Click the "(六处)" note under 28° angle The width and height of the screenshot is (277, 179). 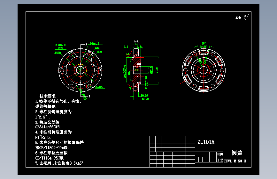tap(204, 47)
